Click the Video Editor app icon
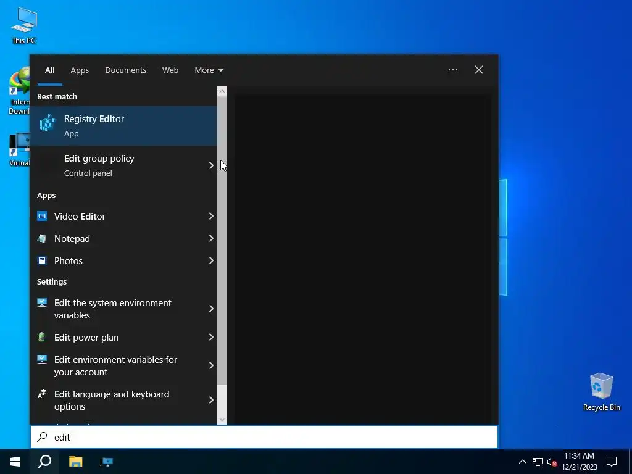632x474 pixels. (x=42, y=216)
